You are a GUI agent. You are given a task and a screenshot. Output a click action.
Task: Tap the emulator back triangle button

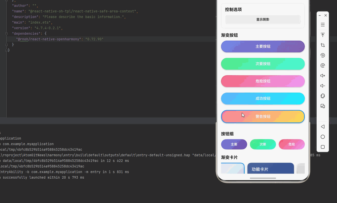pos(323,127)
